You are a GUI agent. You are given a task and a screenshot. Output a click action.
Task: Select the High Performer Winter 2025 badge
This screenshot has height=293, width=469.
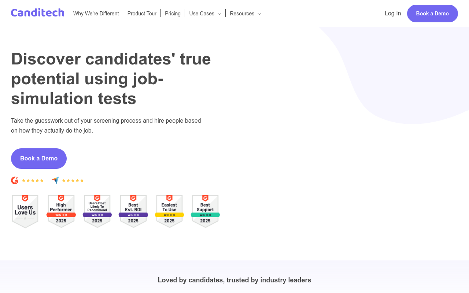coord(61,211)
